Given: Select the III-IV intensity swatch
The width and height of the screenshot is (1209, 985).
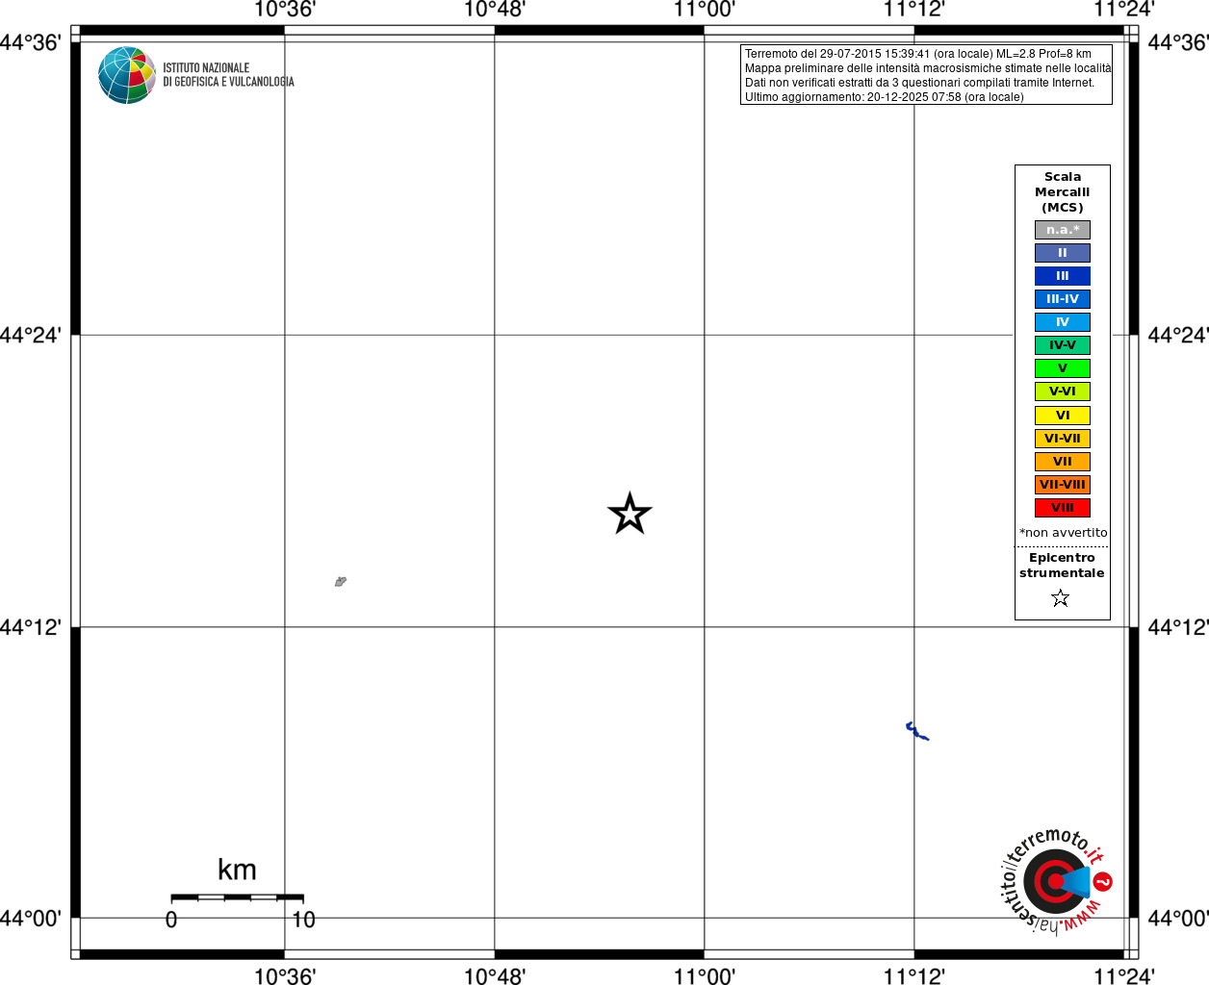Looking at the screenshot, I should (x=1063, y=299).
